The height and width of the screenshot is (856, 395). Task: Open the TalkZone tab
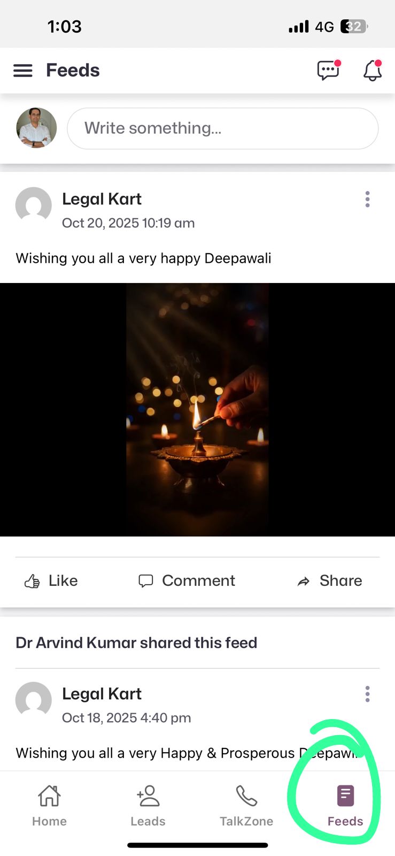click(x=246, y=806)
